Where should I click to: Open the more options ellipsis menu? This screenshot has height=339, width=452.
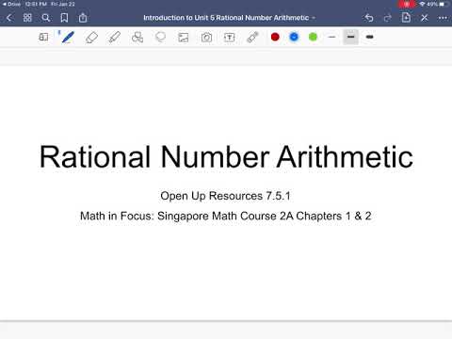(443, 18)
